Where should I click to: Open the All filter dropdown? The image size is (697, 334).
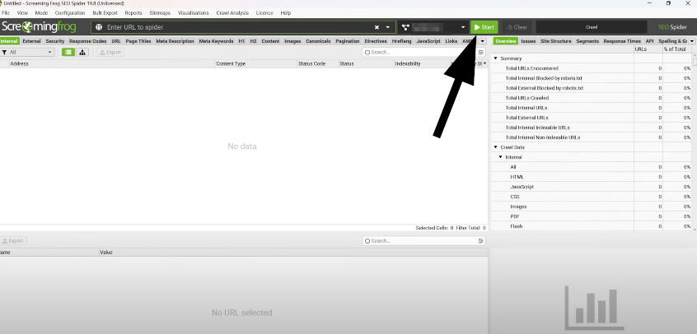click(x=27, y=53)
